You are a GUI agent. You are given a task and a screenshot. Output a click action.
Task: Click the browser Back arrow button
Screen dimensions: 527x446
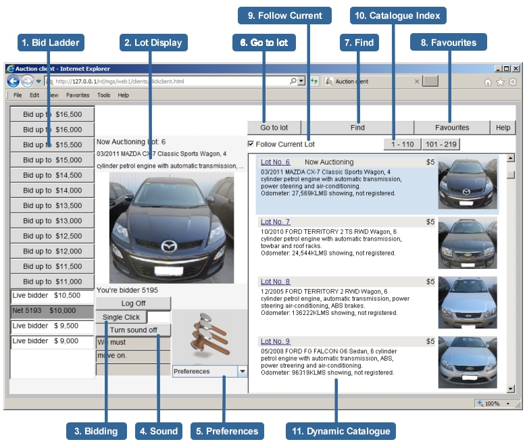tap(13, 81)
